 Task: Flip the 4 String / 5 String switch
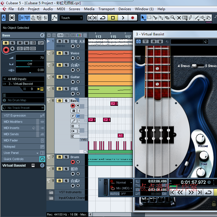(x=197, y=66)
